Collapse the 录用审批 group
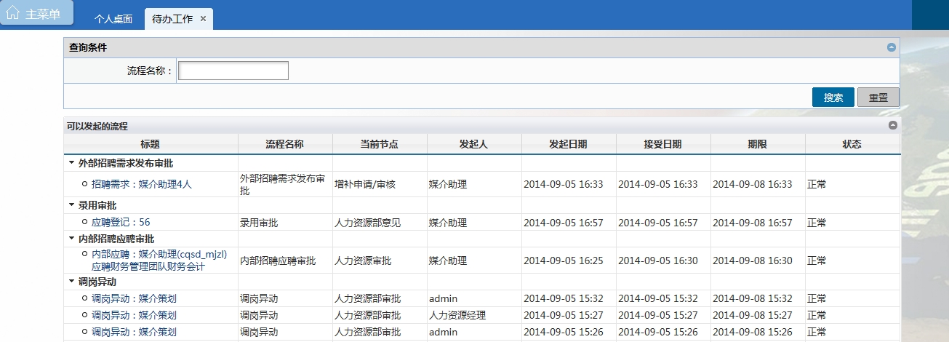The height and width of the screenshot is (342, 949). coord(71,206)
